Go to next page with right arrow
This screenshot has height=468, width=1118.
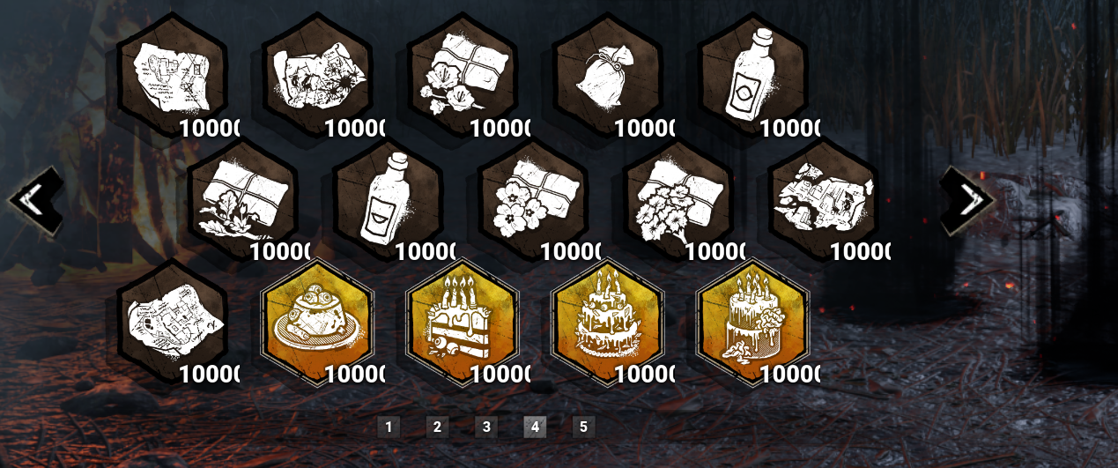tap(967, 200)
